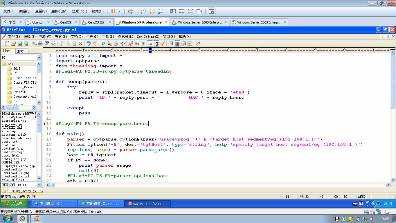This screenshot has height=223, width=396.
Task: Click the Paste clipboard icon
Action: point(74,44)
